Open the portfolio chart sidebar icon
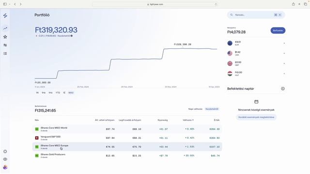 coord(5,29)
